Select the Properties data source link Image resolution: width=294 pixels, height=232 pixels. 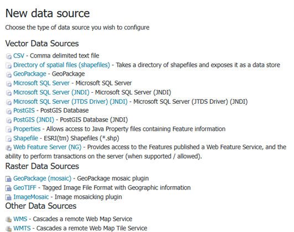[27, 129]
